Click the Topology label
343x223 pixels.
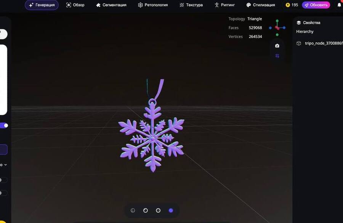click(237, 19)
